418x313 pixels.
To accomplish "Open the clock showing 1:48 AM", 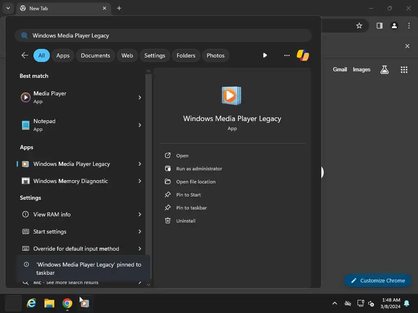I will tap(391, 303).
